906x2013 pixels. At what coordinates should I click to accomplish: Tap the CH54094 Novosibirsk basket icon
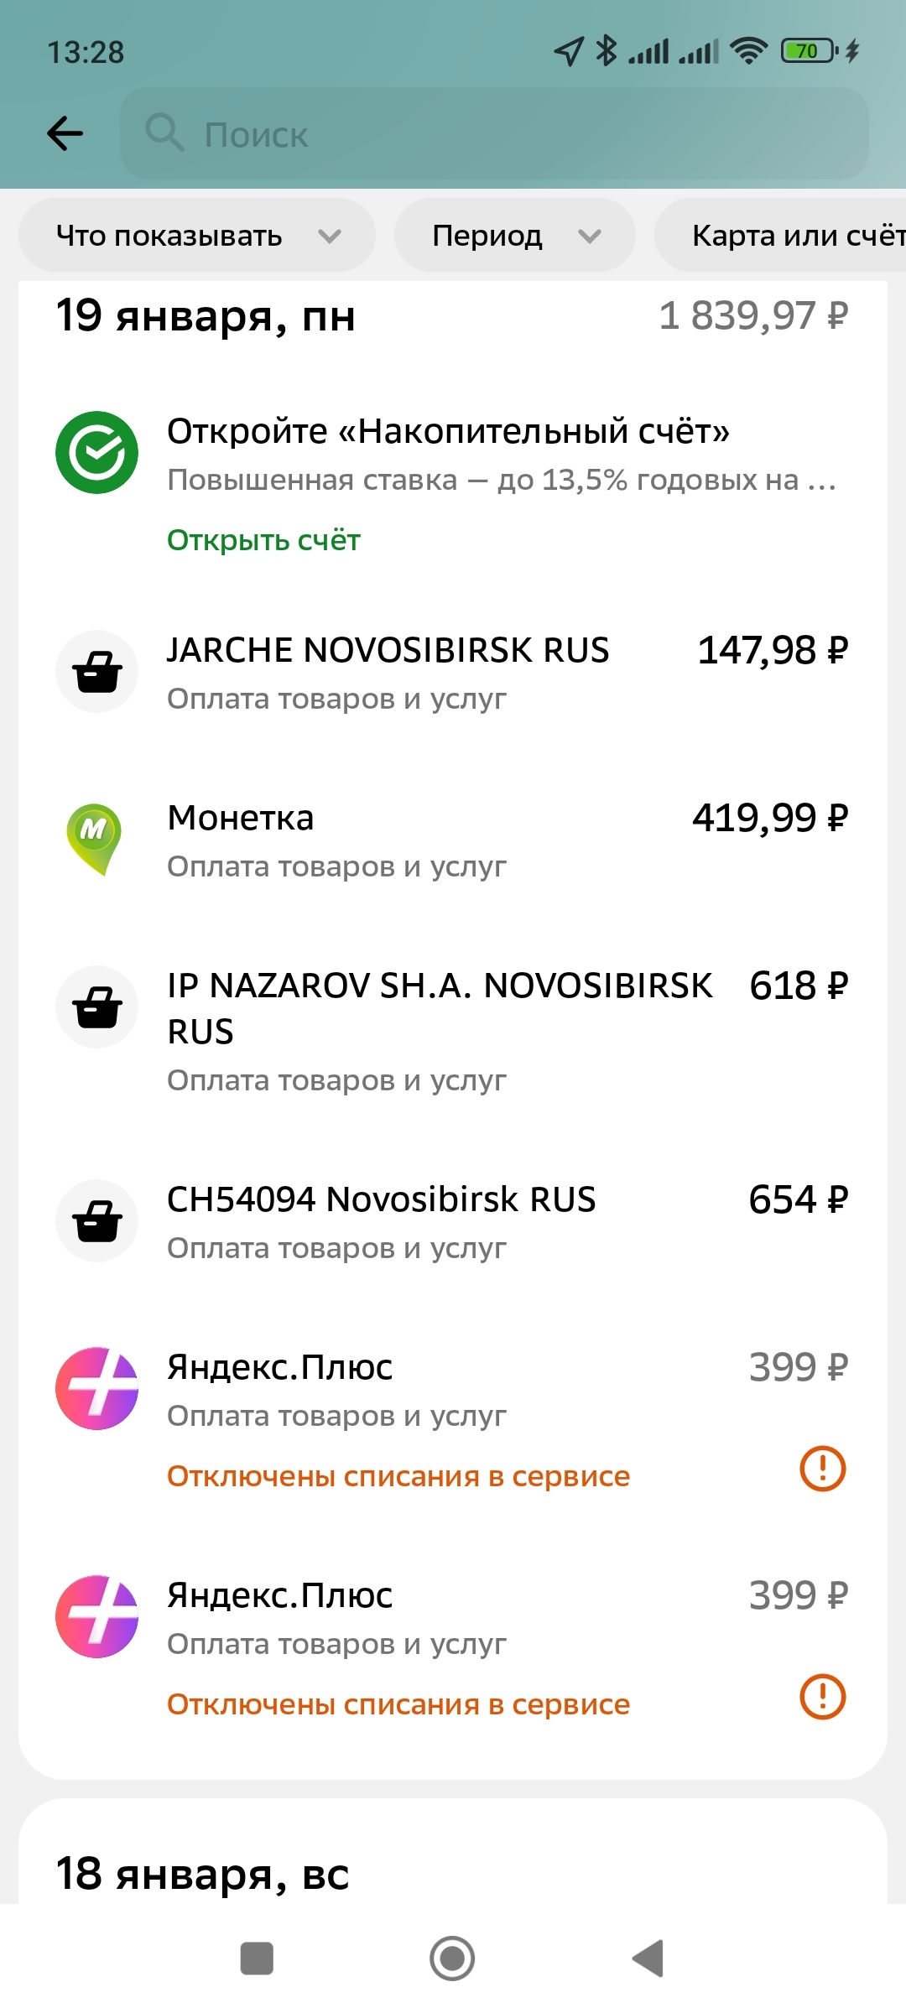(97, 1221)
